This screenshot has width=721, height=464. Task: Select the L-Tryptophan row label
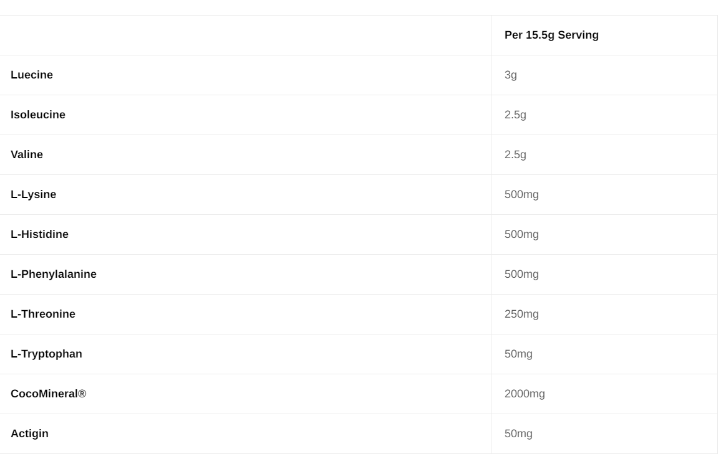click(47, 354)
